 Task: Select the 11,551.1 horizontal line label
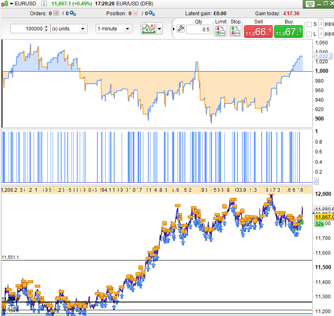10,257
